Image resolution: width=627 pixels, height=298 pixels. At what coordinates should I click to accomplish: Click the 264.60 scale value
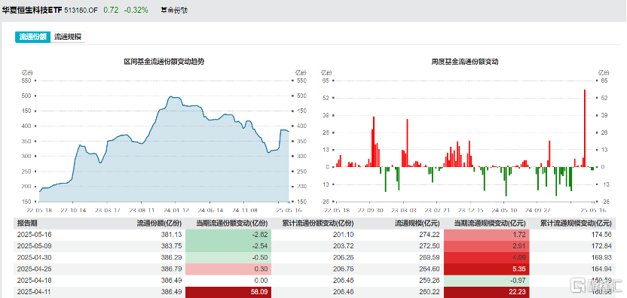pos(430,269)
